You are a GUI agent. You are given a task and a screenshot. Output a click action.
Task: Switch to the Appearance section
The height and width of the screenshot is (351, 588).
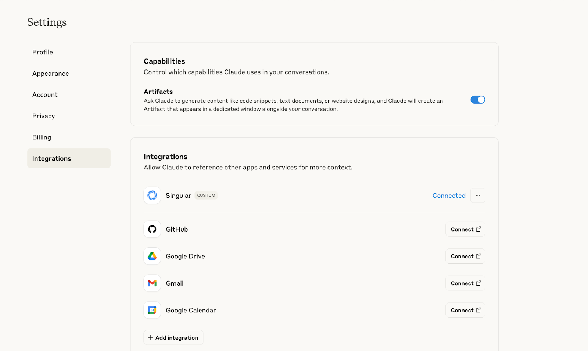51,74
